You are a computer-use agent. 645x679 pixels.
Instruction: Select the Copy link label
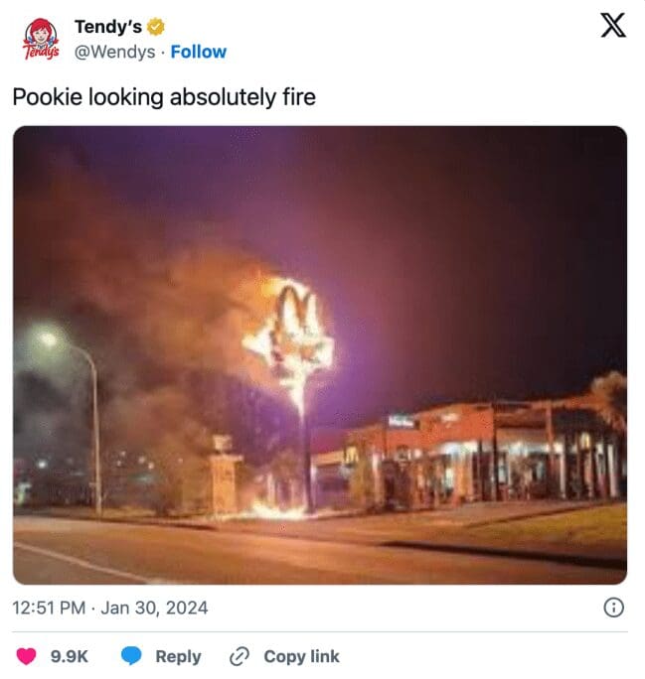click(x=302, y=656)
